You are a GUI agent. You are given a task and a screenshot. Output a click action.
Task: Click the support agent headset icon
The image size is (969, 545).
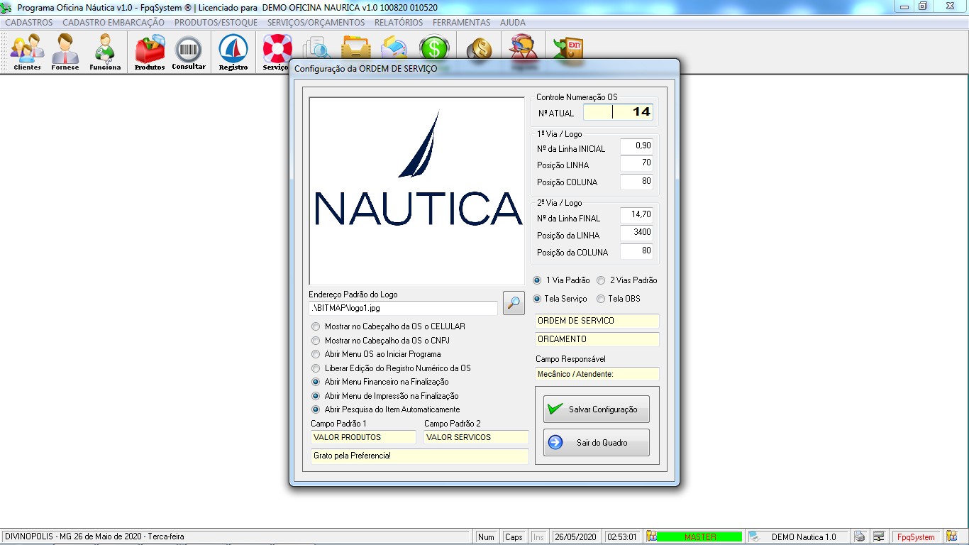pyautogui.click(x=524, y=48)
